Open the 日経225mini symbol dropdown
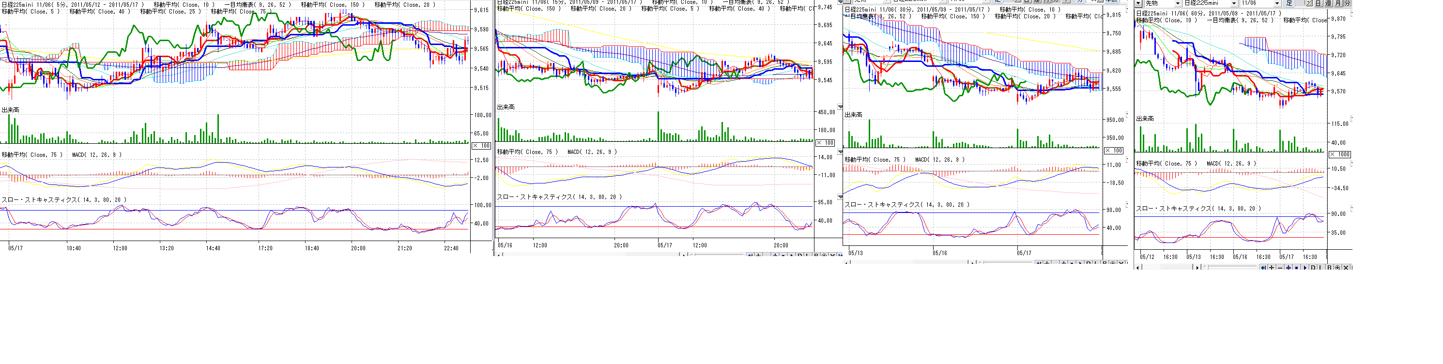Screen dimensions: 1443x364 coord(1234,3)
